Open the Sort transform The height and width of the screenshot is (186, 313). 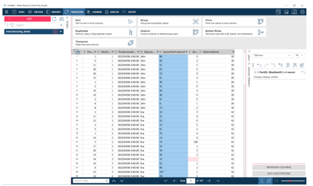coord(104,21)
